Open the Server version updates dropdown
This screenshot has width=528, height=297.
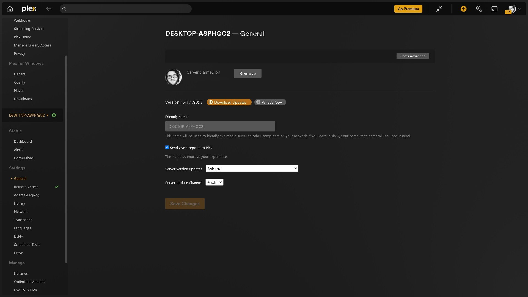point(252,168)
